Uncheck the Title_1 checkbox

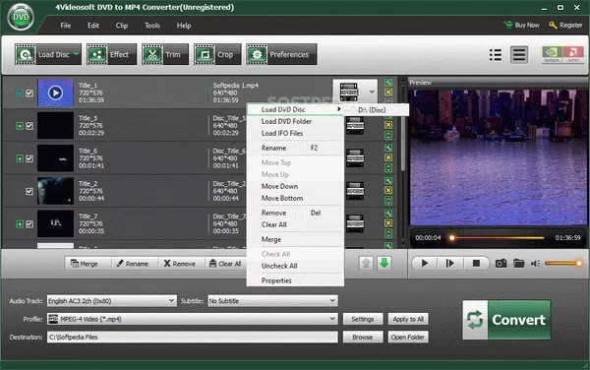29,92
